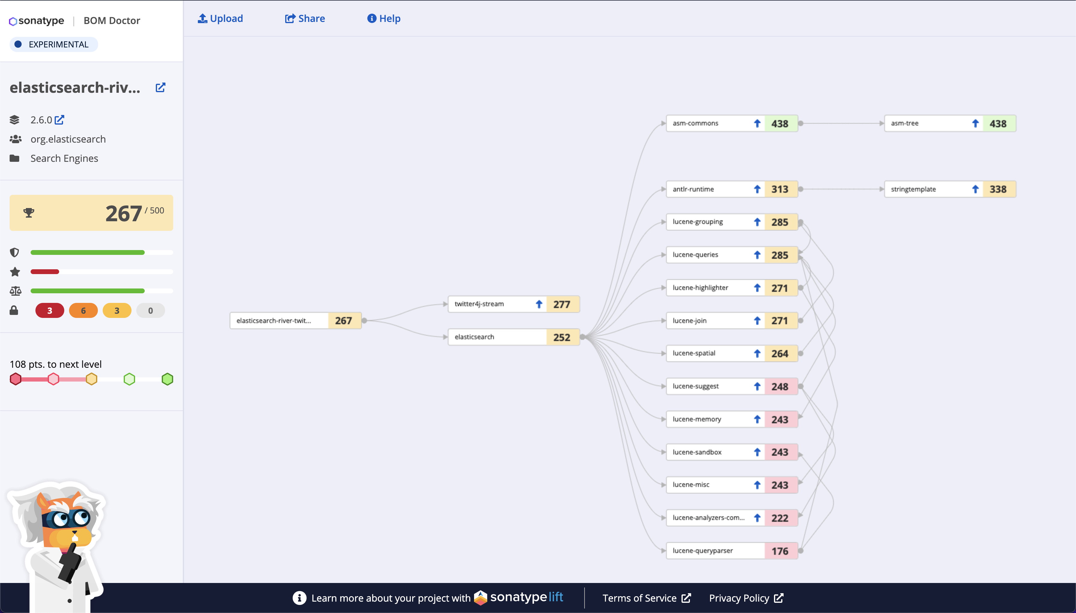Viewport: 1076px width, 613px height.
Task: Click upgrade arrow on twitter4j-stream
Action: [x=539, y=304]
